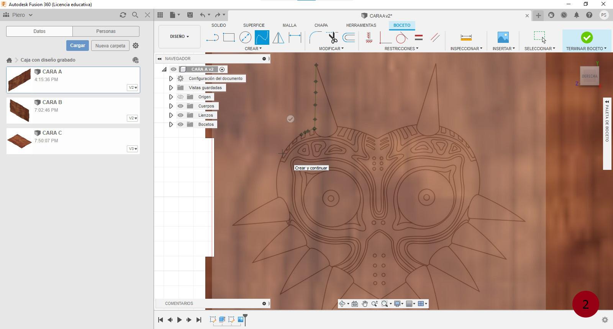Click the Redo arrow
Viewport: 613px width, 329px height.
(218, 15)
